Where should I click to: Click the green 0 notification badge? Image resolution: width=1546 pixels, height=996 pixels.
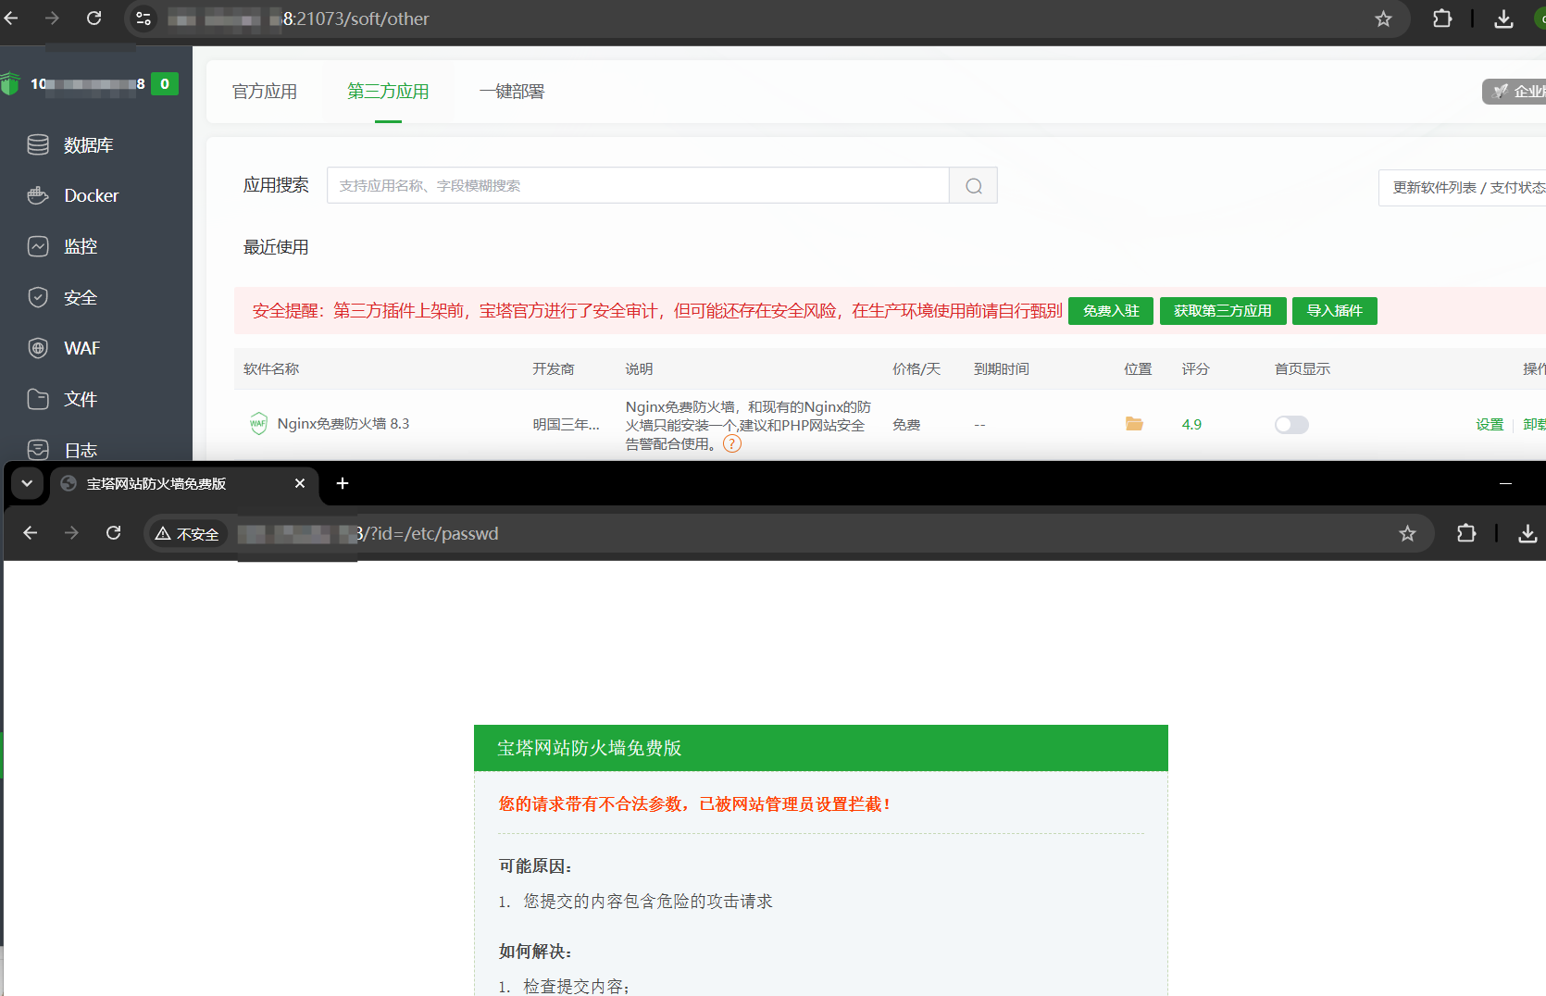[x=165, y=83]
